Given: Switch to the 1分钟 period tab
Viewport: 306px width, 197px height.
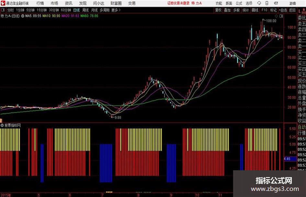Looking at the screenshot, I should [x=20, y=10].
